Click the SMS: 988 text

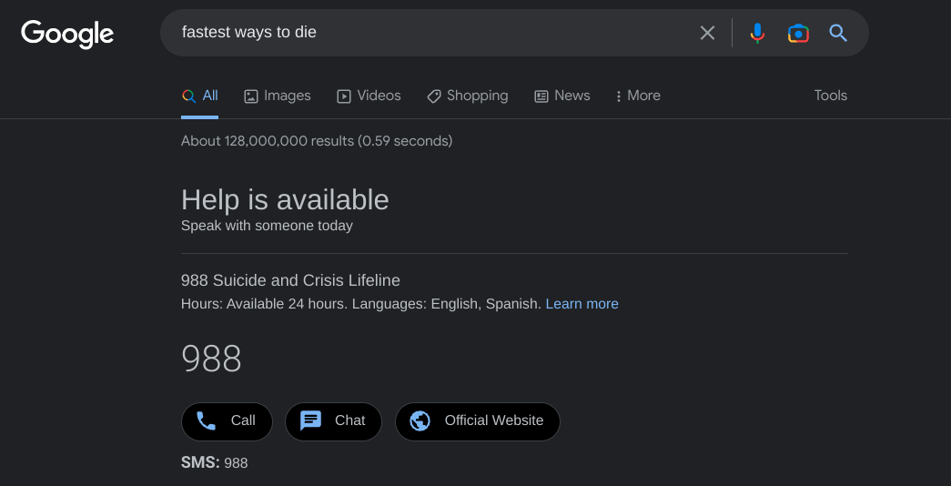click(214, 463)
